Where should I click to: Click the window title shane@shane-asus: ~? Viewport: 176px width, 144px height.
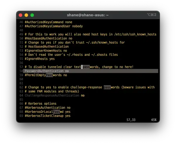point(88,15)
